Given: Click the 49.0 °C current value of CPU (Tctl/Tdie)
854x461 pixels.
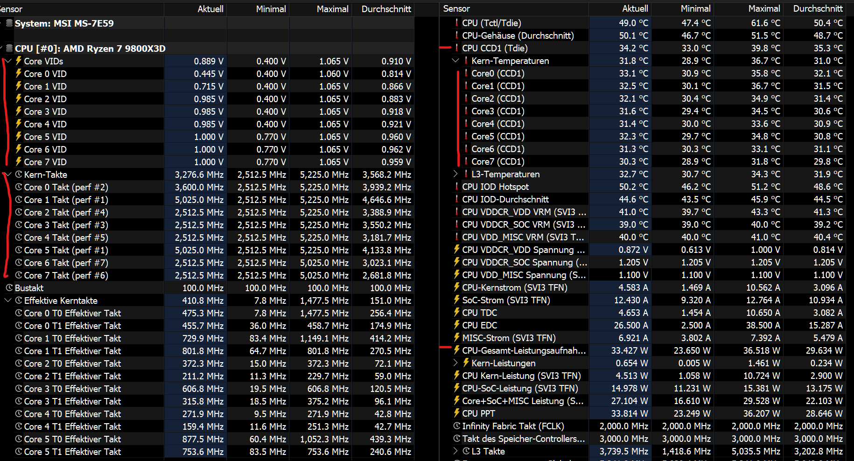Looking at the screenshot, I should pyautogui.click(x=633, y=23).
